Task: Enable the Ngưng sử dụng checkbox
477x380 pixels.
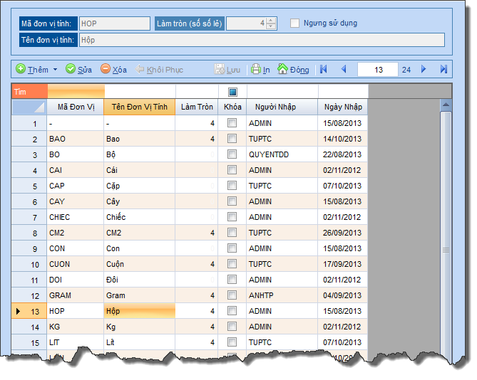Action: (x=295, y=23)
